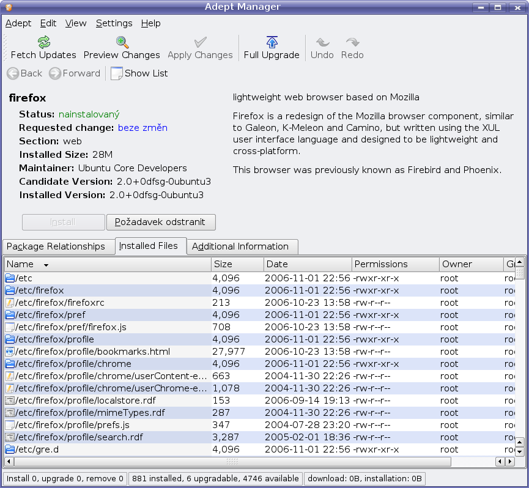Open the Edit menu
Image resolution: width=529 pixels, height=488 pixels.
point(48,23)
